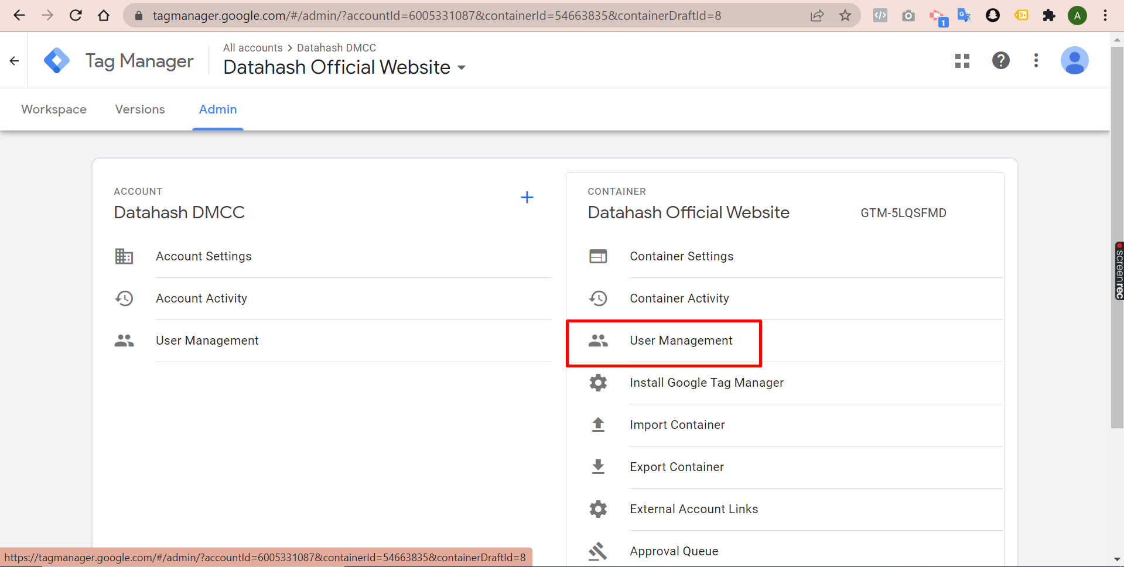Reload the Tag Manager page

point(76,15)
